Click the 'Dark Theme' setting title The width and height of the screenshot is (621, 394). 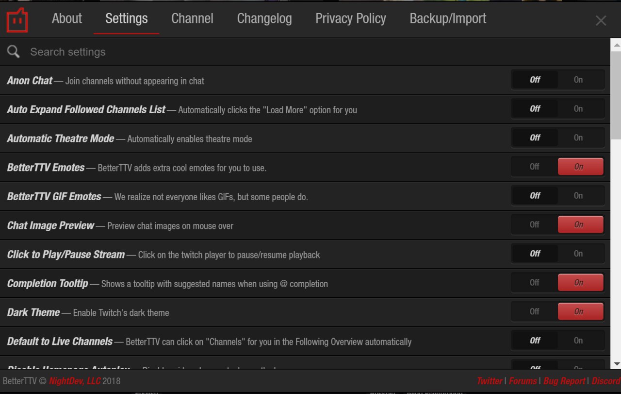point(33,312)
